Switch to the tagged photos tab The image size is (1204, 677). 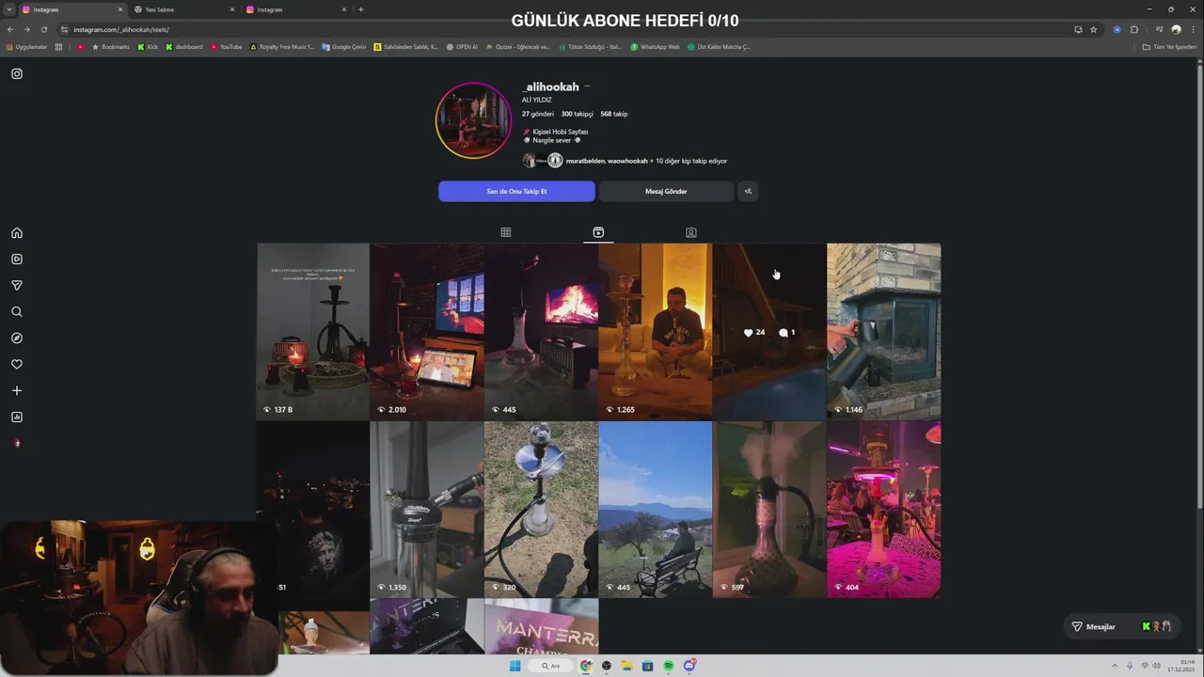pyautogui.click(x=691, y=232)
